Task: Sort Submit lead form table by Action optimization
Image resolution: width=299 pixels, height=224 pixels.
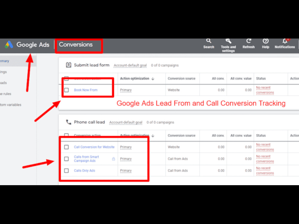Action: [137, 79]
